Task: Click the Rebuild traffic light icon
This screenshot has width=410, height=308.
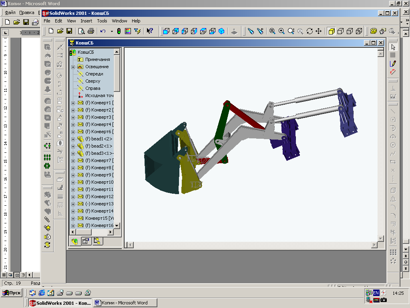Action: click(x=119, y=31)
